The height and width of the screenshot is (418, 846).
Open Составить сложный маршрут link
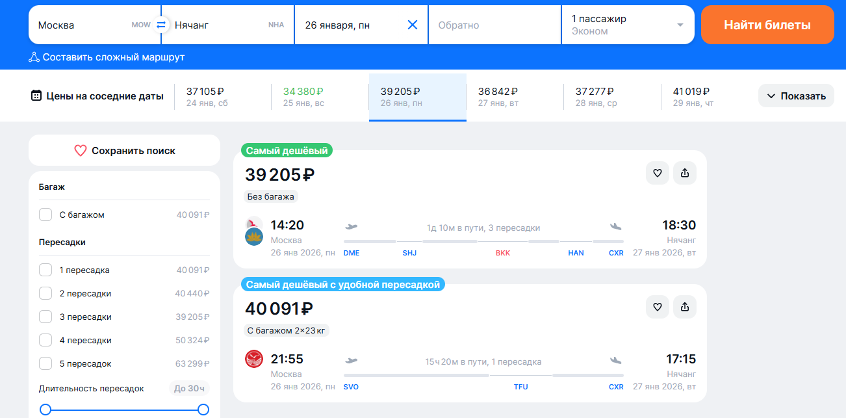[x=107, y=57]
